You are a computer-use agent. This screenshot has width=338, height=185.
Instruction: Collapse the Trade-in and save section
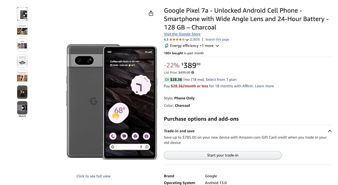click(330, 131)
